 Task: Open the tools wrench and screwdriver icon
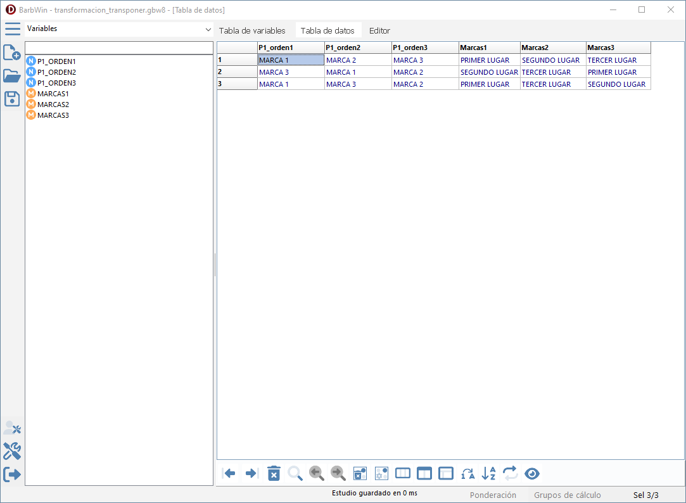12,451
